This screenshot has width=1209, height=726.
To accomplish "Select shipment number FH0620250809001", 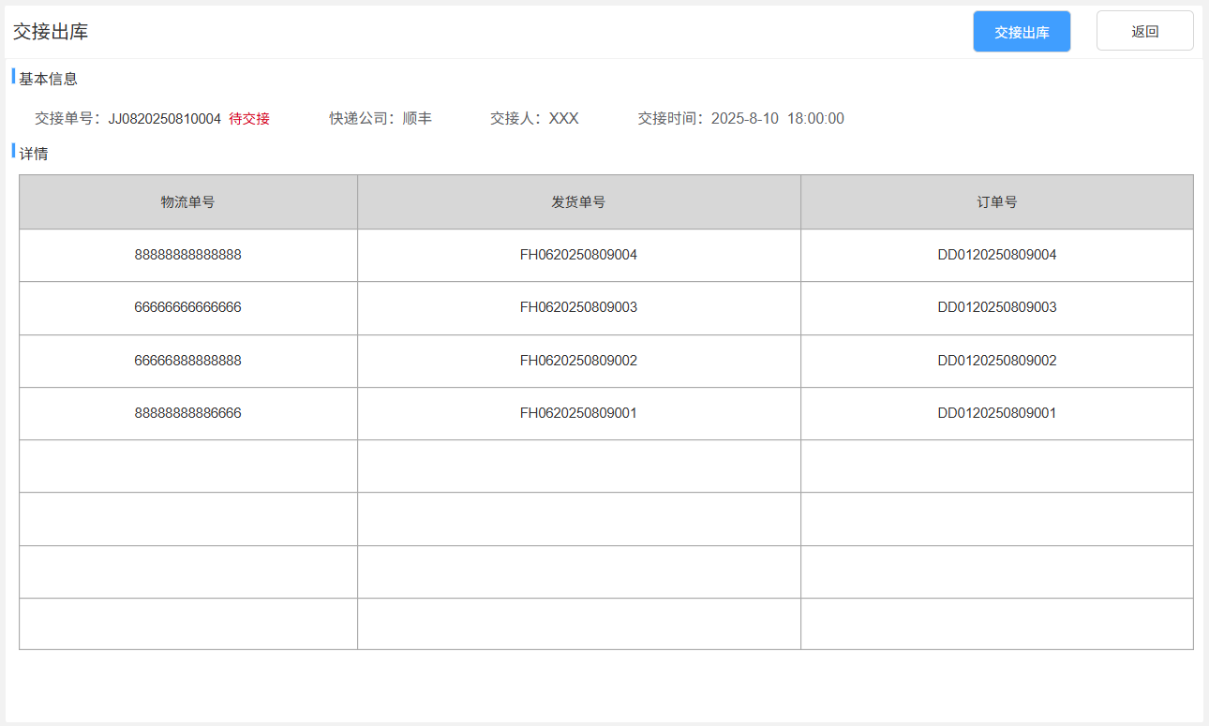I will [x=578, y=413].
